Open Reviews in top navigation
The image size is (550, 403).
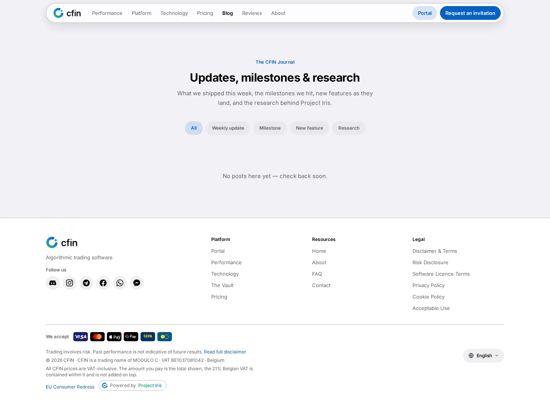click(252, 13)
